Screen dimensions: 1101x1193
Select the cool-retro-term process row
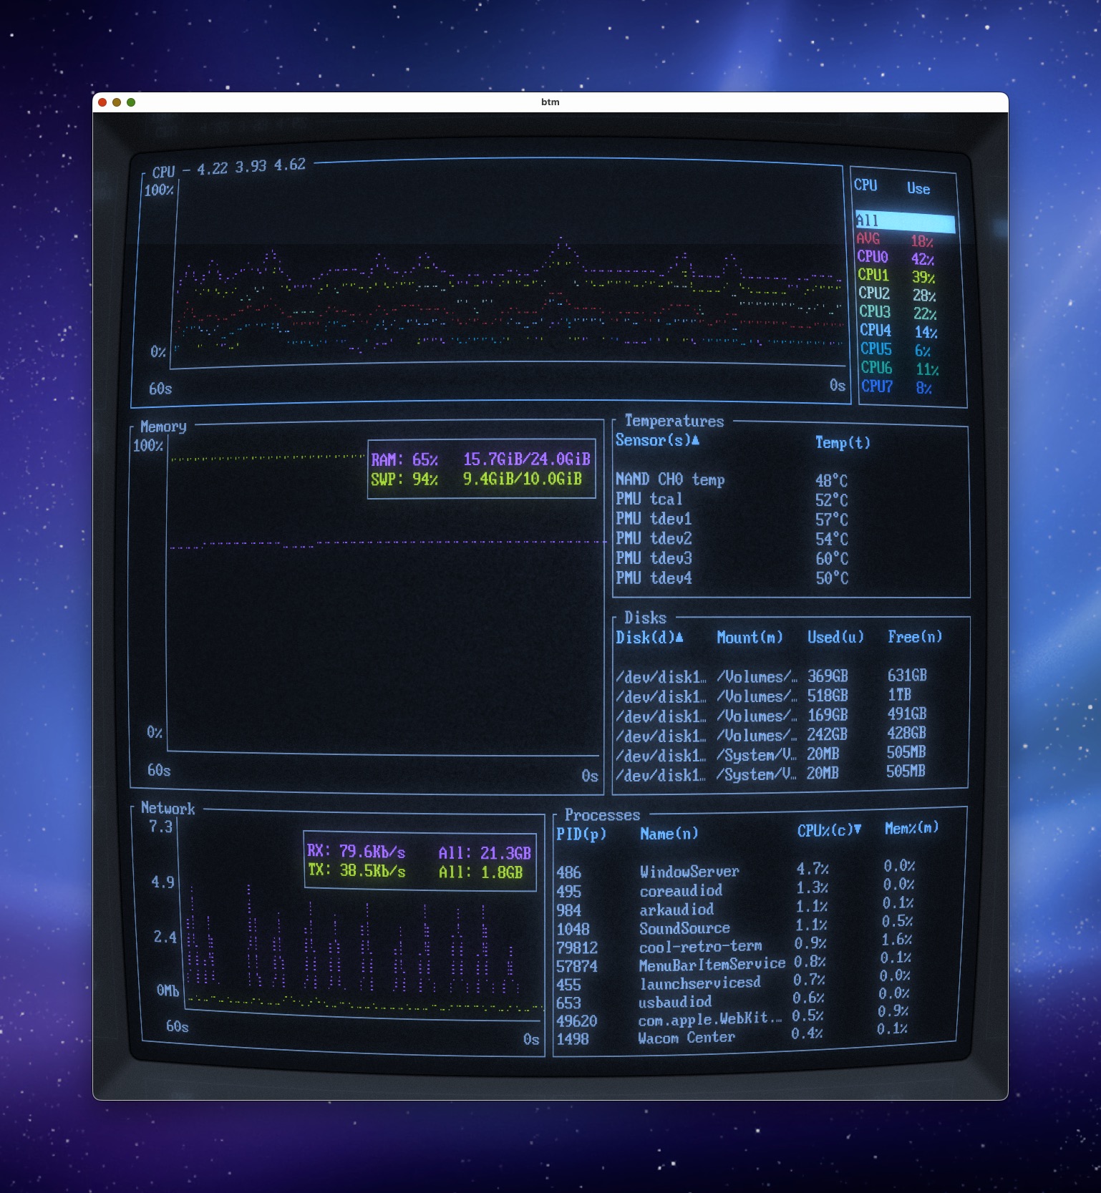700,946
